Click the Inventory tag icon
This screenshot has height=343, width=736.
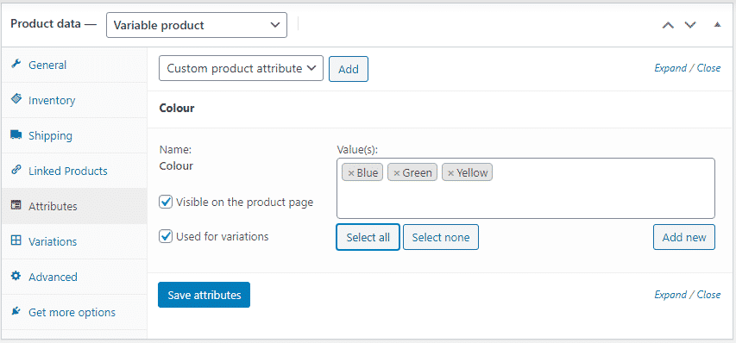16,99
